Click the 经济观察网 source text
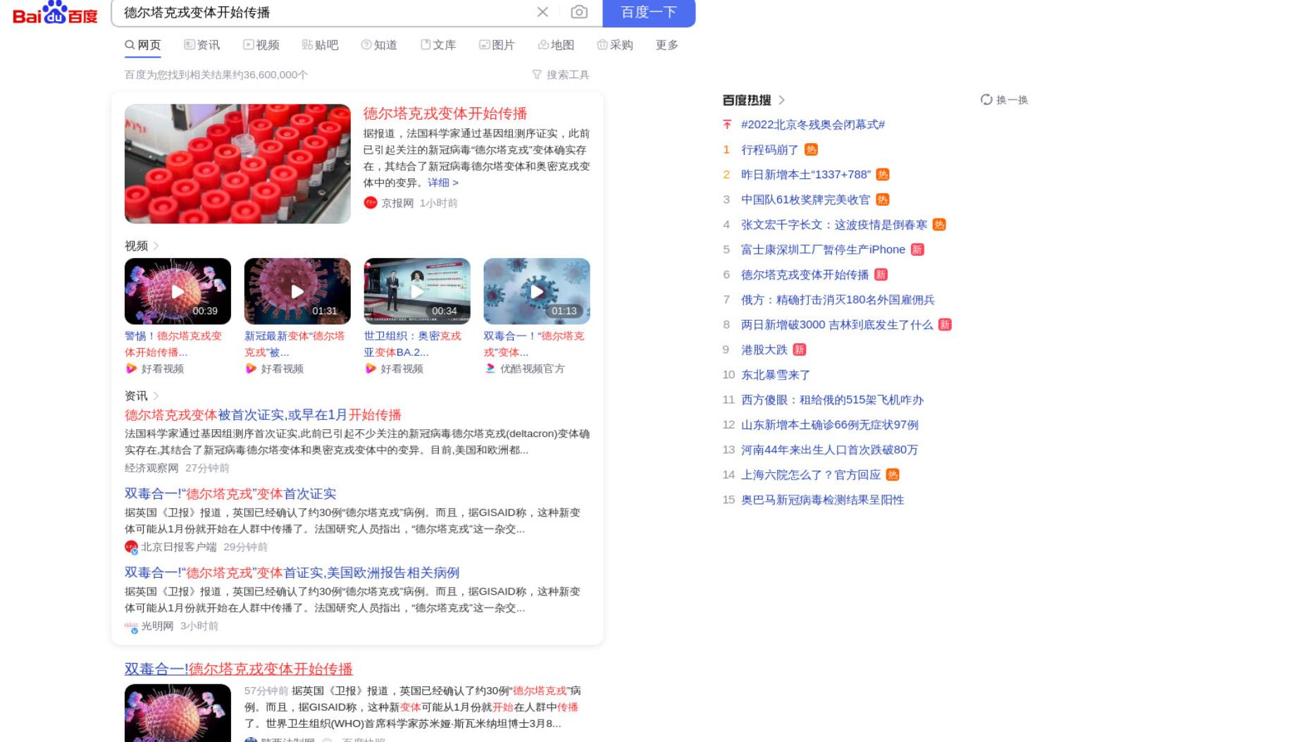The width and height of the screenshot is (1309, 742). [151, 468]
